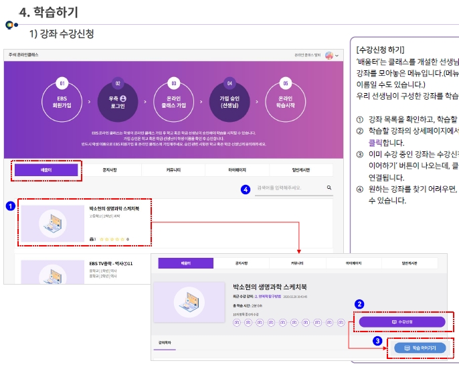Select the '강의목차' tab

point(165,342)
